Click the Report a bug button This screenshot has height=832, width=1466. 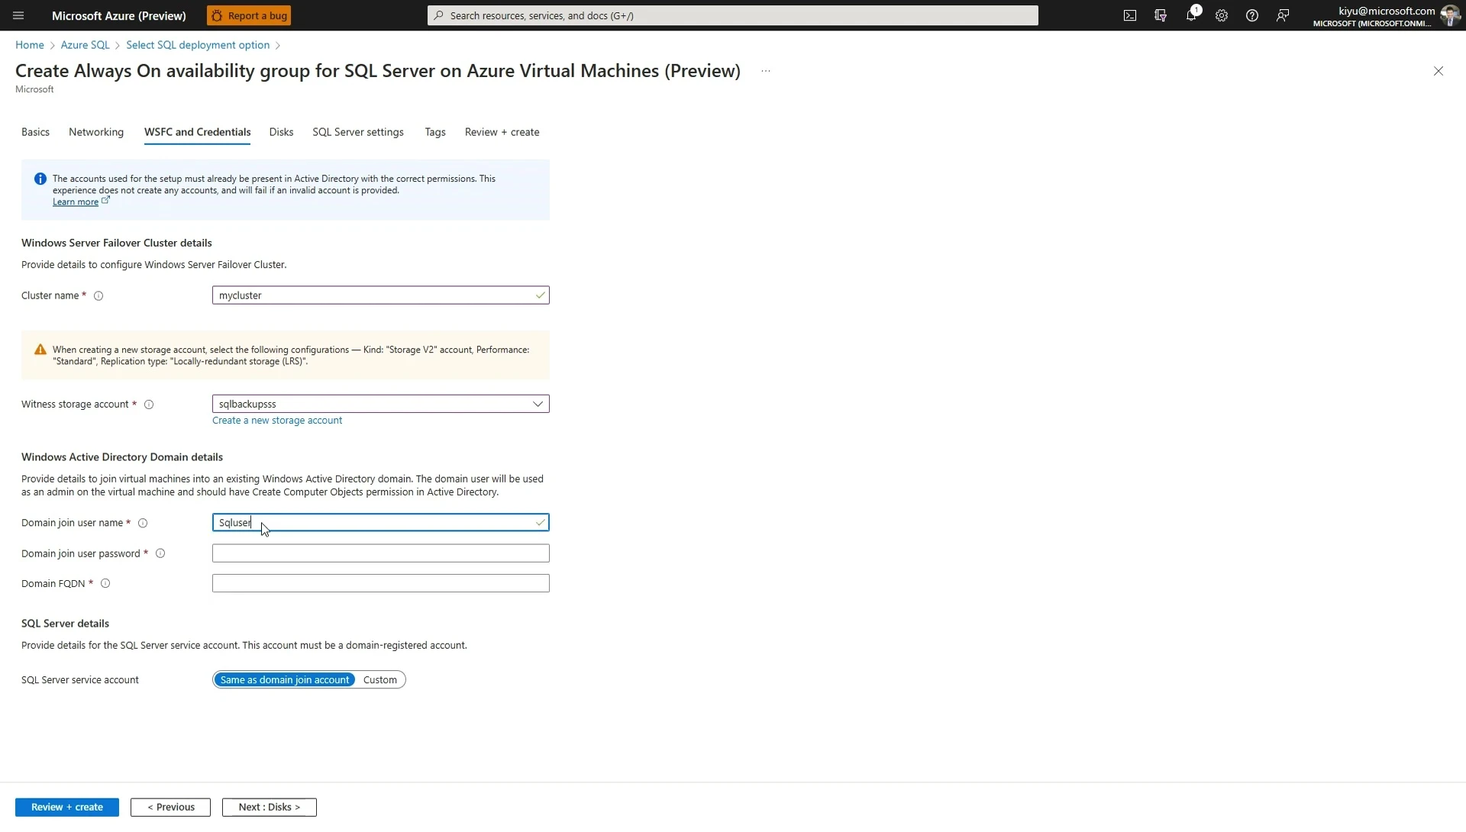[249, 15]
